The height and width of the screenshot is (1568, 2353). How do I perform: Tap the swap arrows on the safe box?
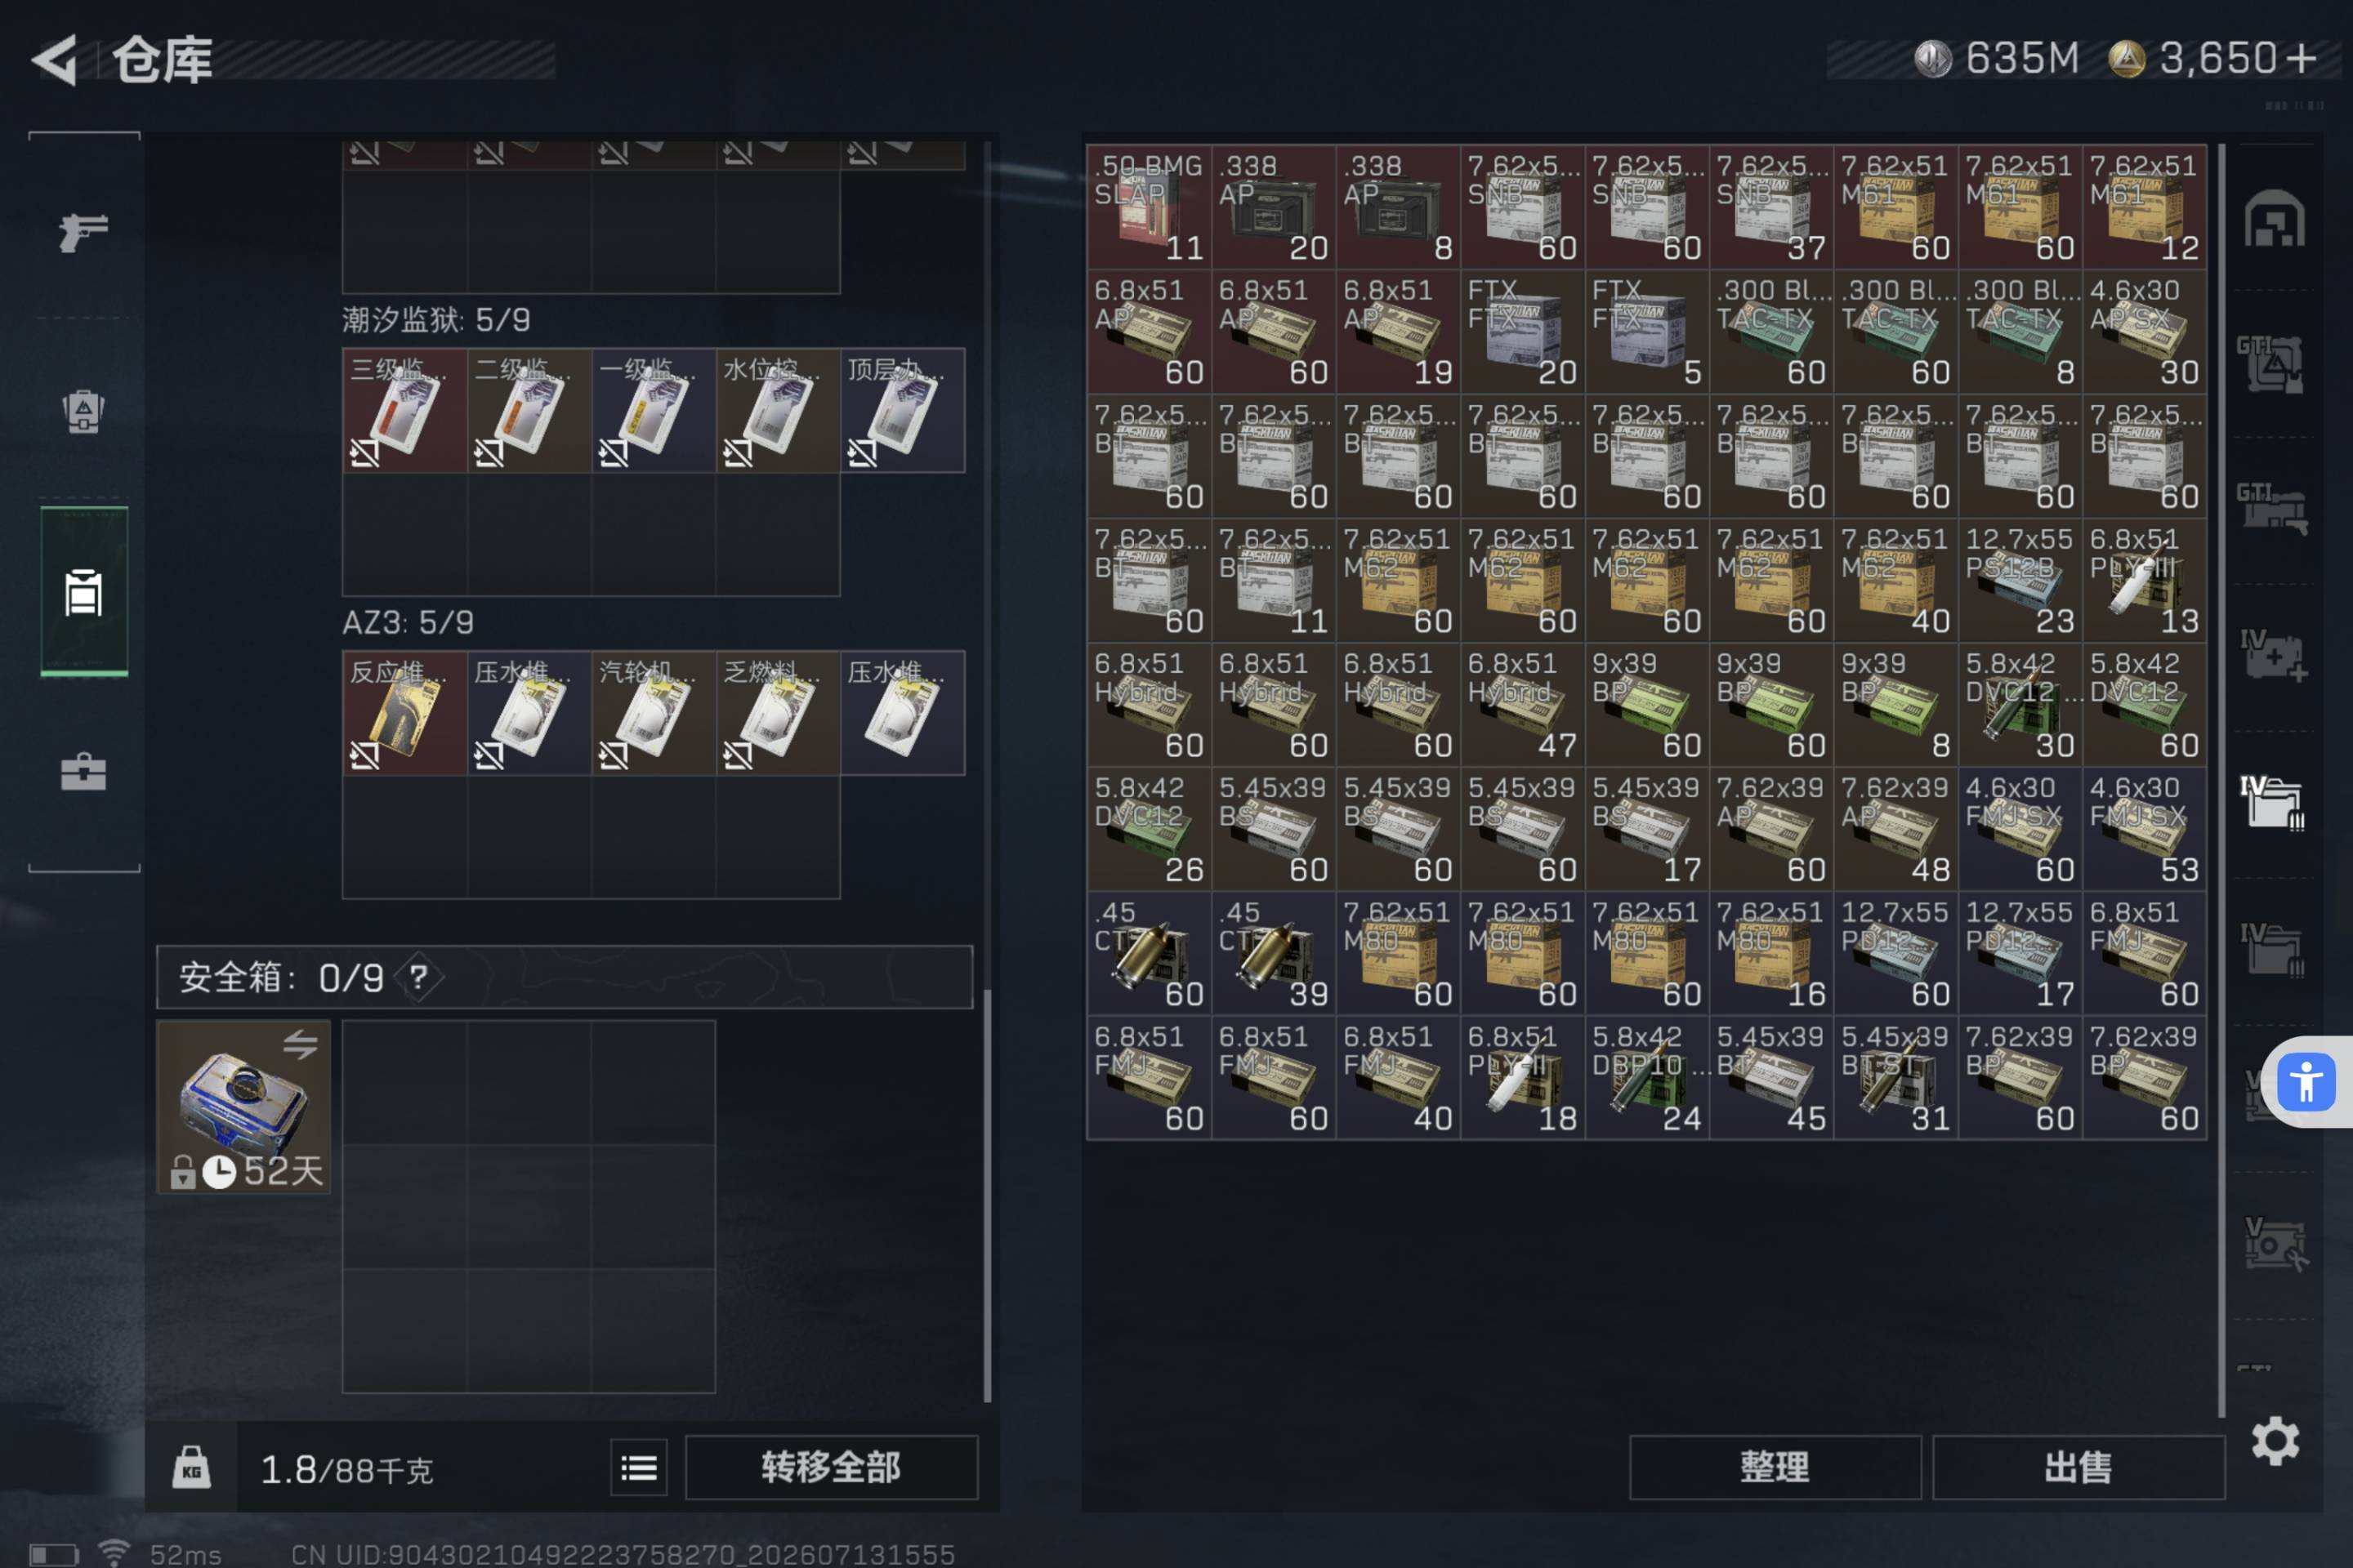tap(299, 1044)
